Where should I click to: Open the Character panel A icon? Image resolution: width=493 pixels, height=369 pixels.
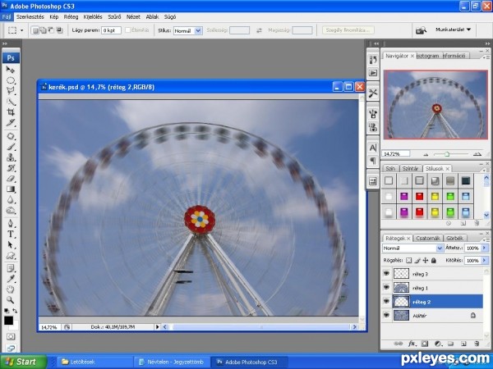(x=373, y=148)
